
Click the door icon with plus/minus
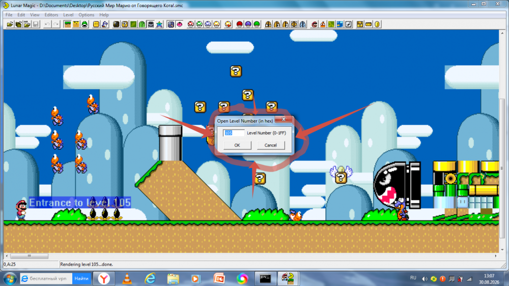[268, 24]
